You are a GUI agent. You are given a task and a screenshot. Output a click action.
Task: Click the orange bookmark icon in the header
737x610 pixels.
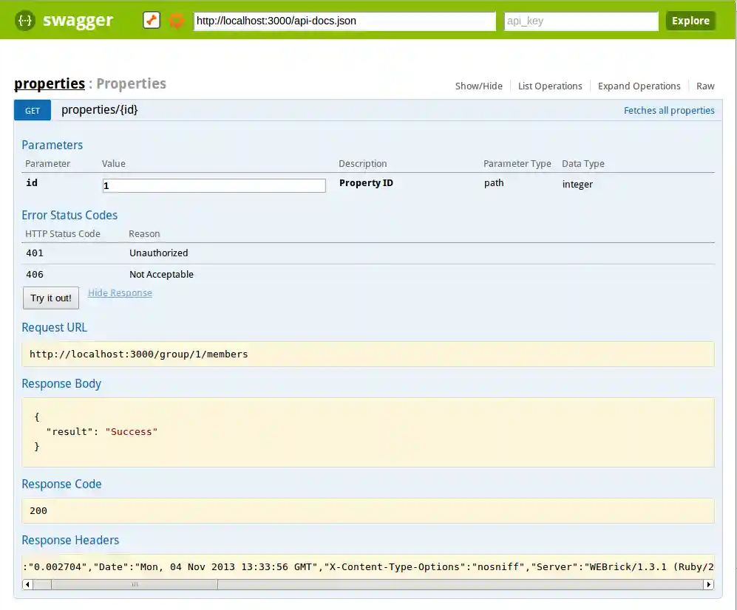click(x=151, y=20)
